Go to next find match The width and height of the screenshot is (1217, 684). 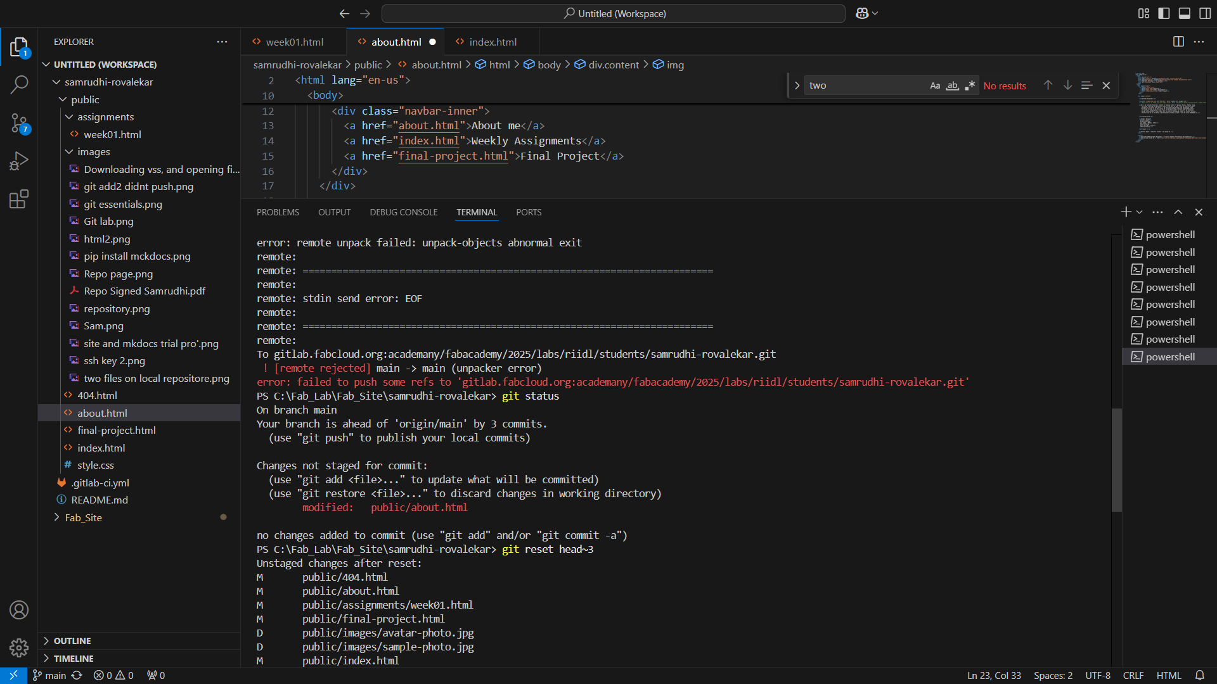(x=1067, y=85)
